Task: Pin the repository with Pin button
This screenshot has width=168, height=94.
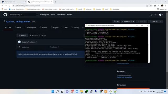Action: pos(116,21)
